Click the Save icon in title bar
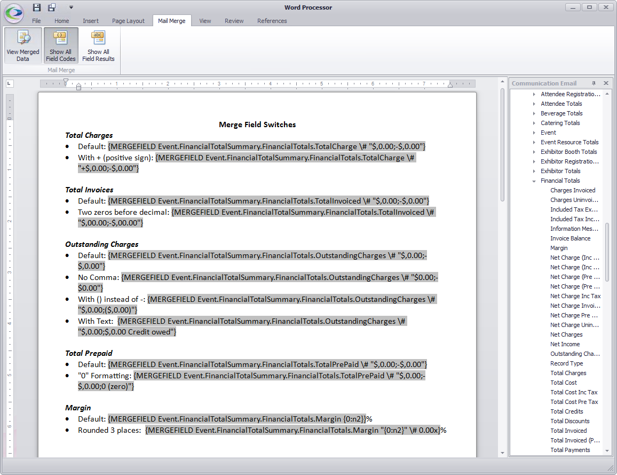Screen dimensions: 617x475 tap(37, 7)
